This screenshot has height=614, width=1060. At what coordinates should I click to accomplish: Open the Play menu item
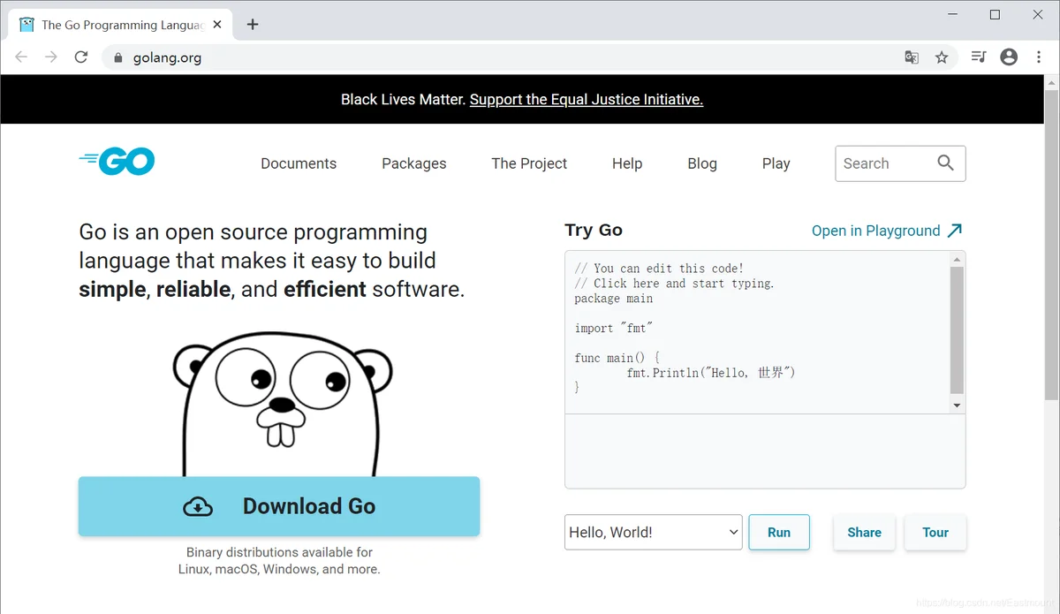click(776, 163)
